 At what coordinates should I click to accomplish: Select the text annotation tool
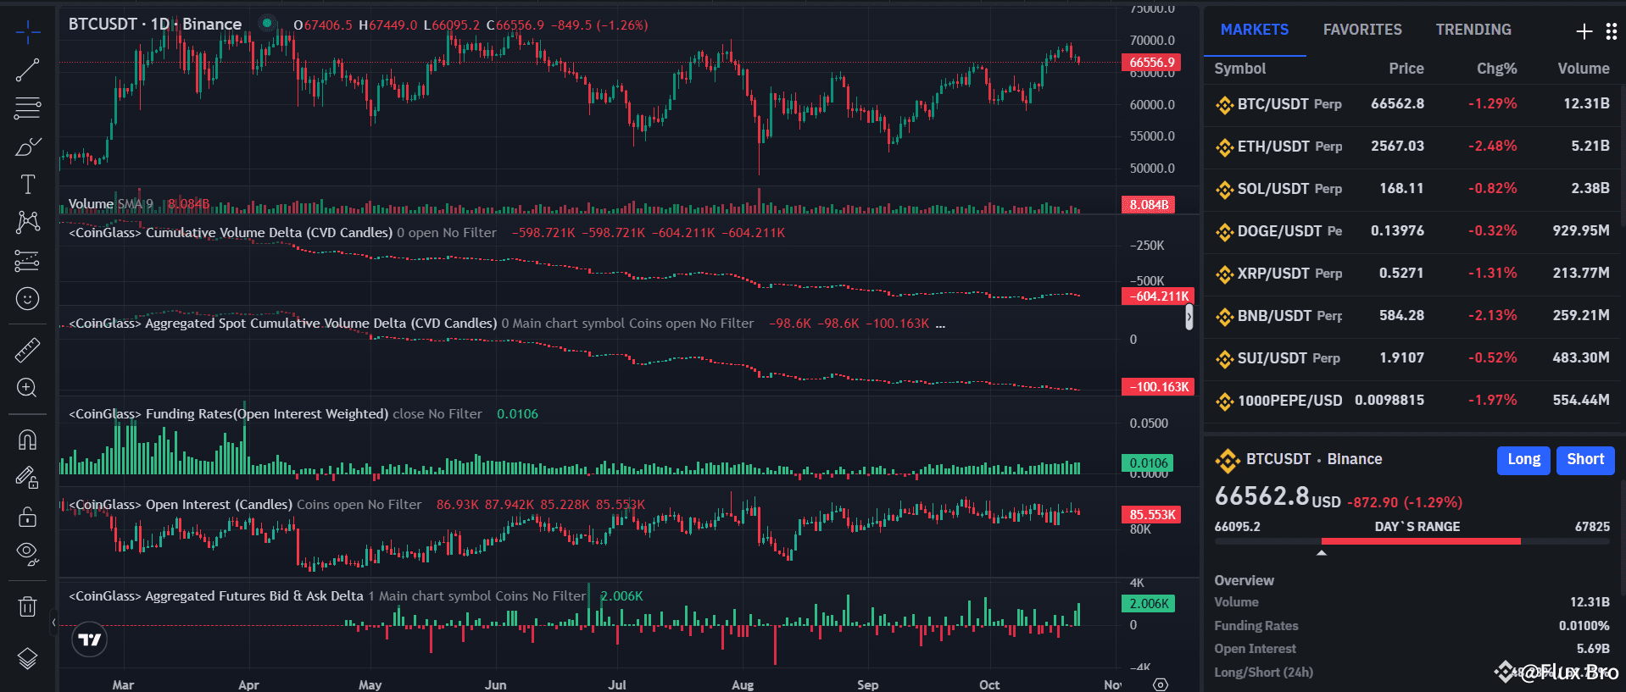coord(27,185)
